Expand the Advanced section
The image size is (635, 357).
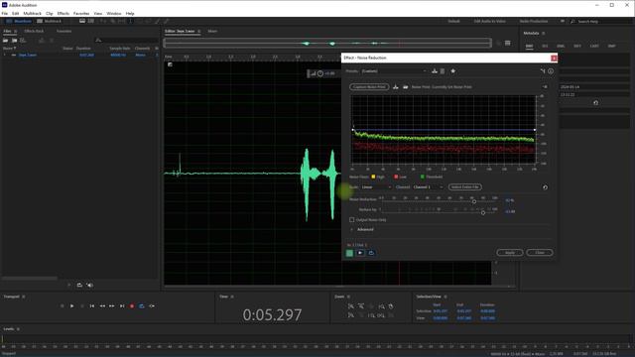(x=351, y=229)
